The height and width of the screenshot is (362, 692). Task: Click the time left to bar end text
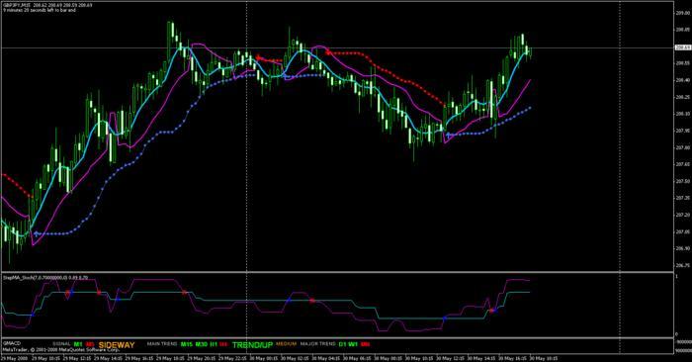point(40,10)
